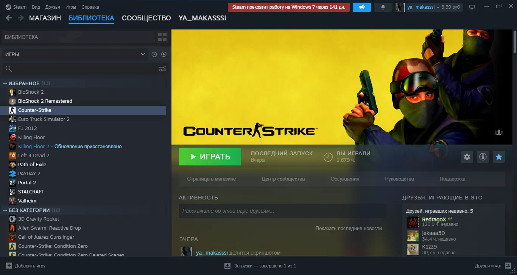
Task: Click the friends-who-play icon on banner
Action: 498,133
